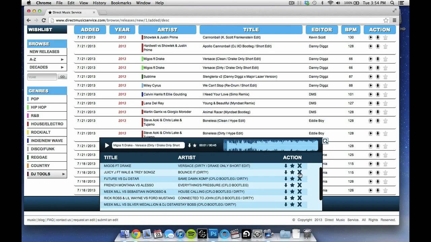
Task: Download Versace Dirty Drake Only table row
Action: [x=378, y=68]
